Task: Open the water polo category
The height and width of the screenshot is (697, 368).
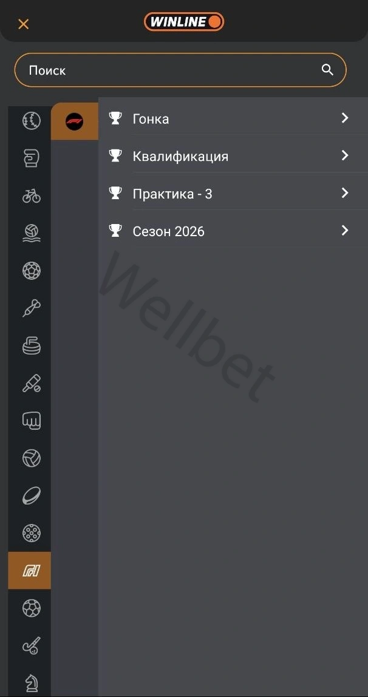Action: coord(32,233)
